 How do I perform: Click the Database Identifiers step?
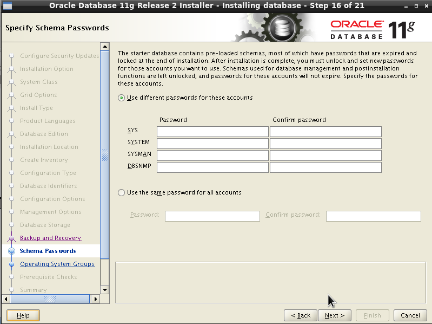[49, 186]
